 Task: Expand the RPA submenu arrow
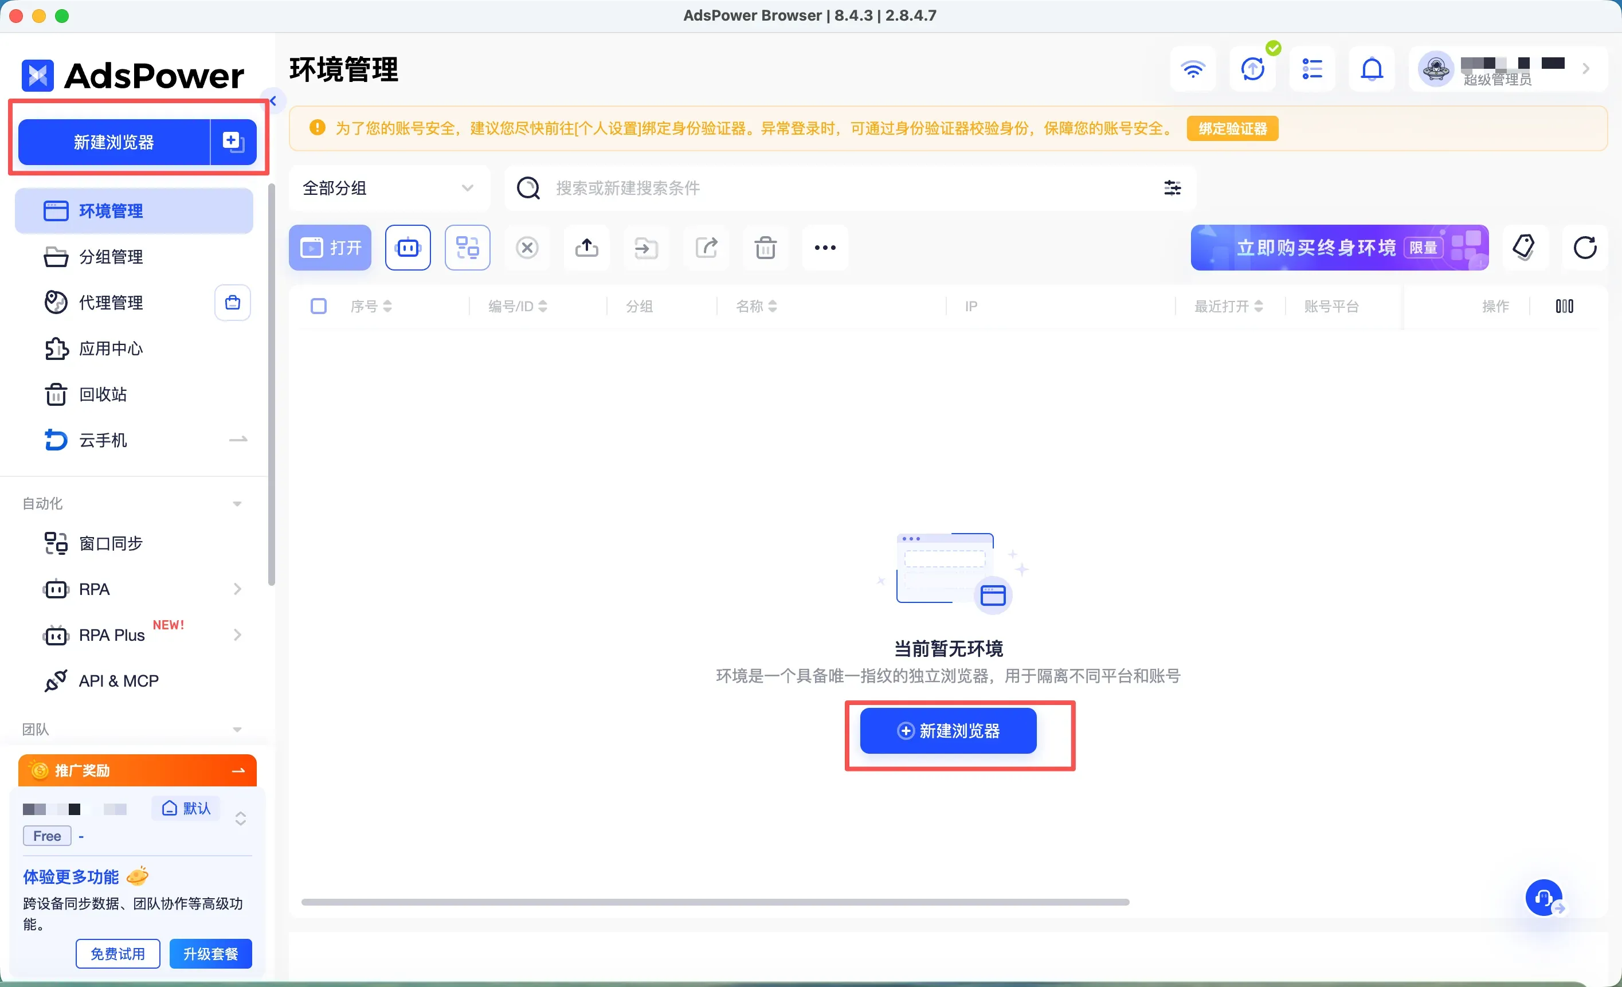coord(238,589)
